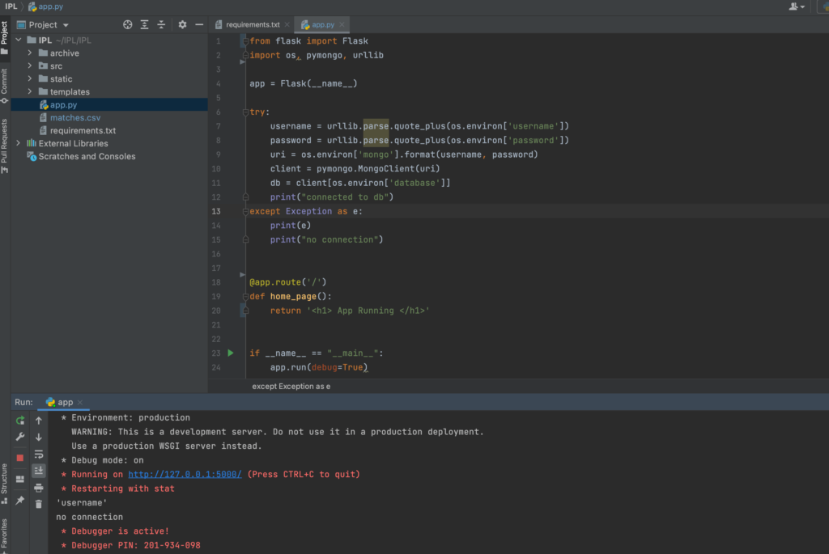Toggle soft-wrap in the Run console

[39, 454]
